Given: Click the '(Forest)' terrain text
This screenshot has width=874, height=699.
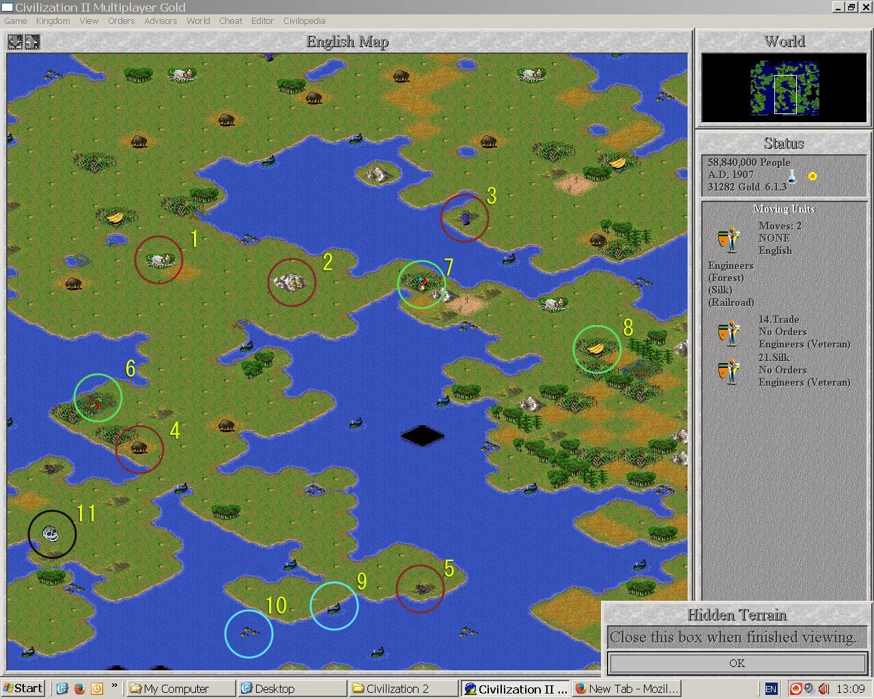Looking at the screenshot, I should pos(726,278).
